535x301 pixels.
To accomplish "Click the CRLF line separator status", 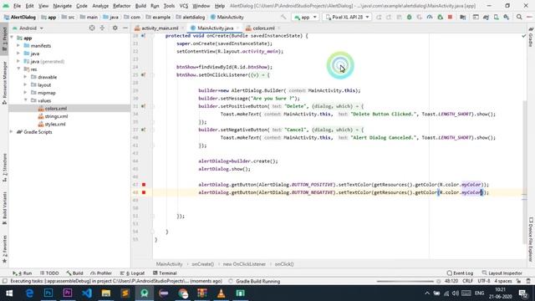I will 467,281.
